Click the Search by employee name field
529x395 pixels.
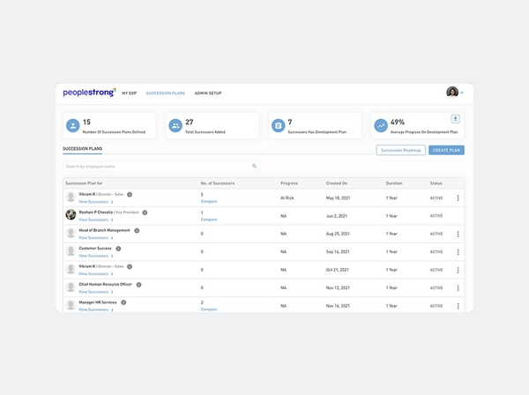[x=157, y=166]
